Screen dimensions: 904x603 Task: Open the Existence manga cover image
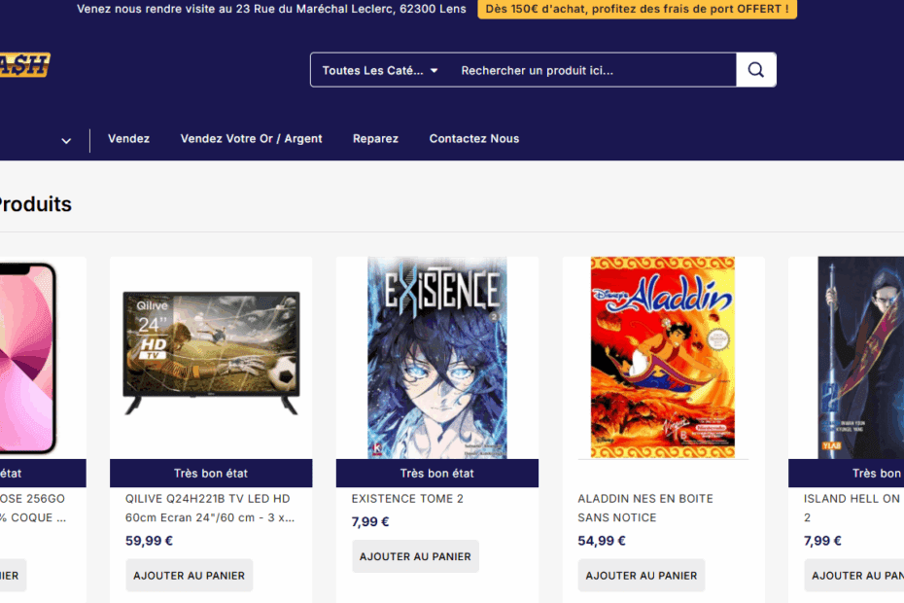coord(437,358)
